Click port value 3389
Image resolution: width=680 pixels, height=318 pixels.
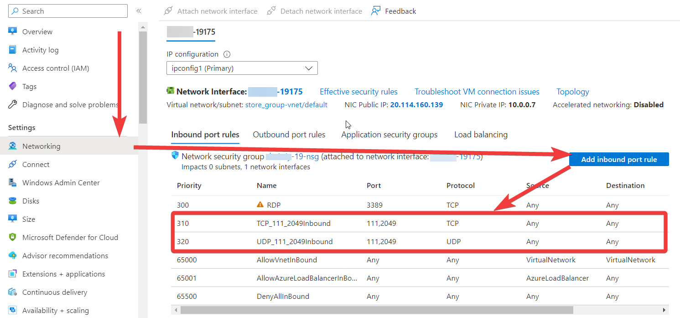(x=375, y=205)
